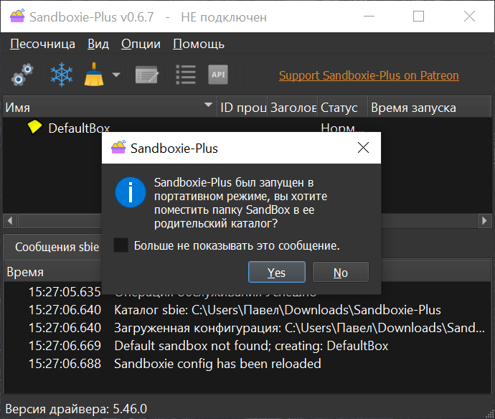Open the Вид menu

coord(98,44)
